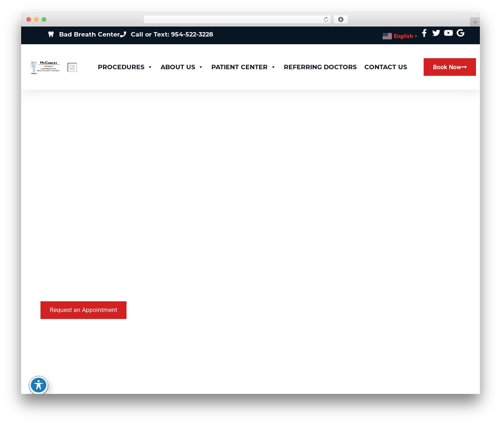Click the US flag language icon
This screenshot has height=424, width=501.
pyautogui.click(x=387, y=36)
